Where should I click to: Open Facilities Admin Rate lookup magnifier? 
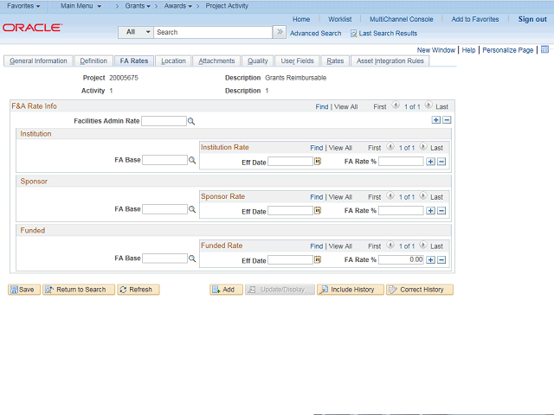coord(191,121)
